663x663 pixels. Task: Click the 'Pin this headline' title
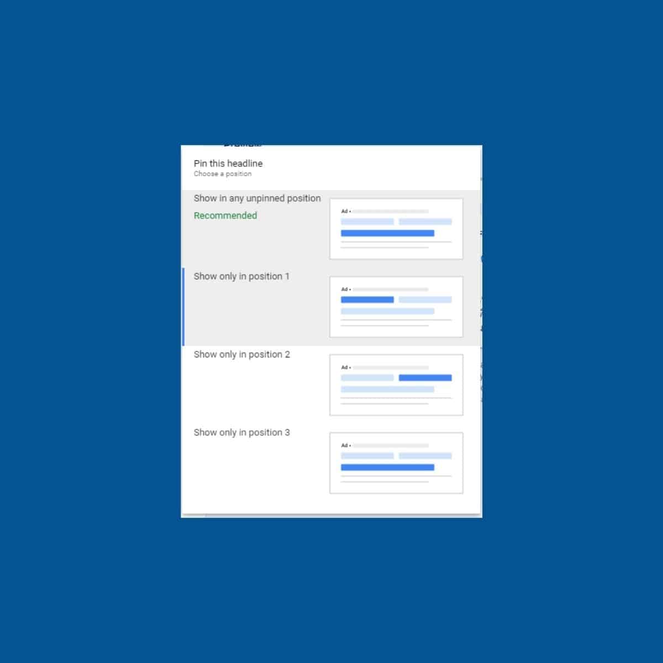[x=228, y=164]
